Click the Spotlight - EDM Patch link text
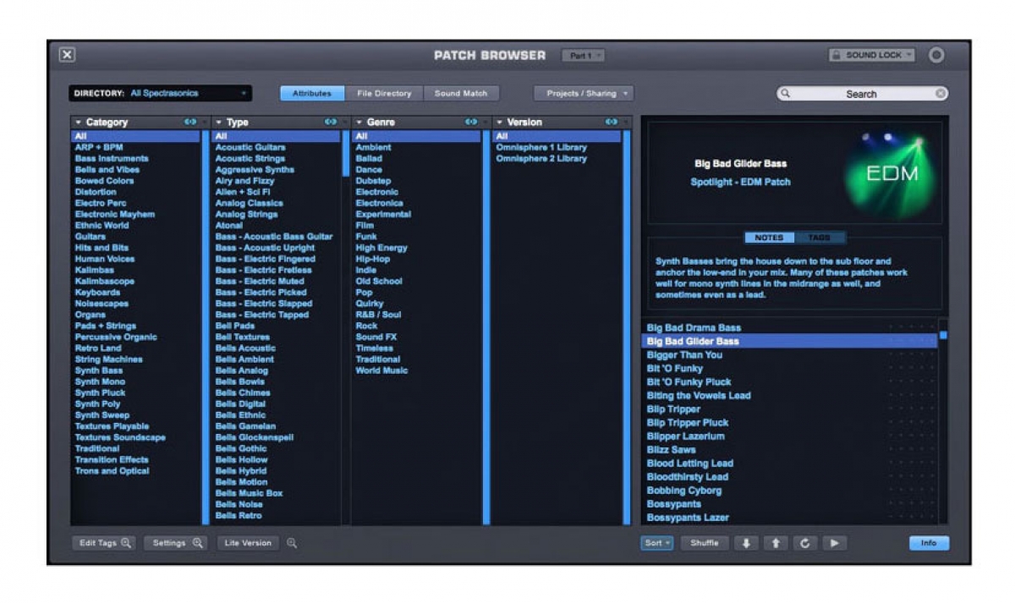This screenshot has width=1015, height=603. tap(740, 182)
